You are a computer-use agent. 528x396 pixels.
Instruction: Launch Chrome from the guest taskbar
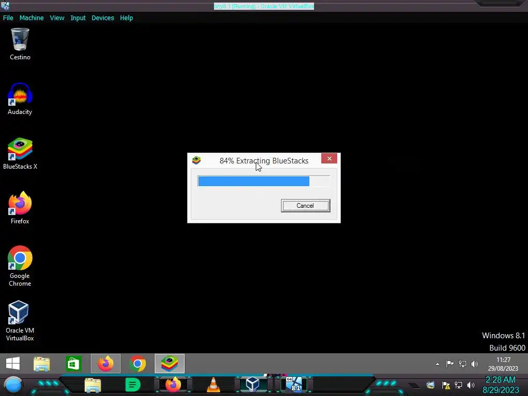(137, 364)
